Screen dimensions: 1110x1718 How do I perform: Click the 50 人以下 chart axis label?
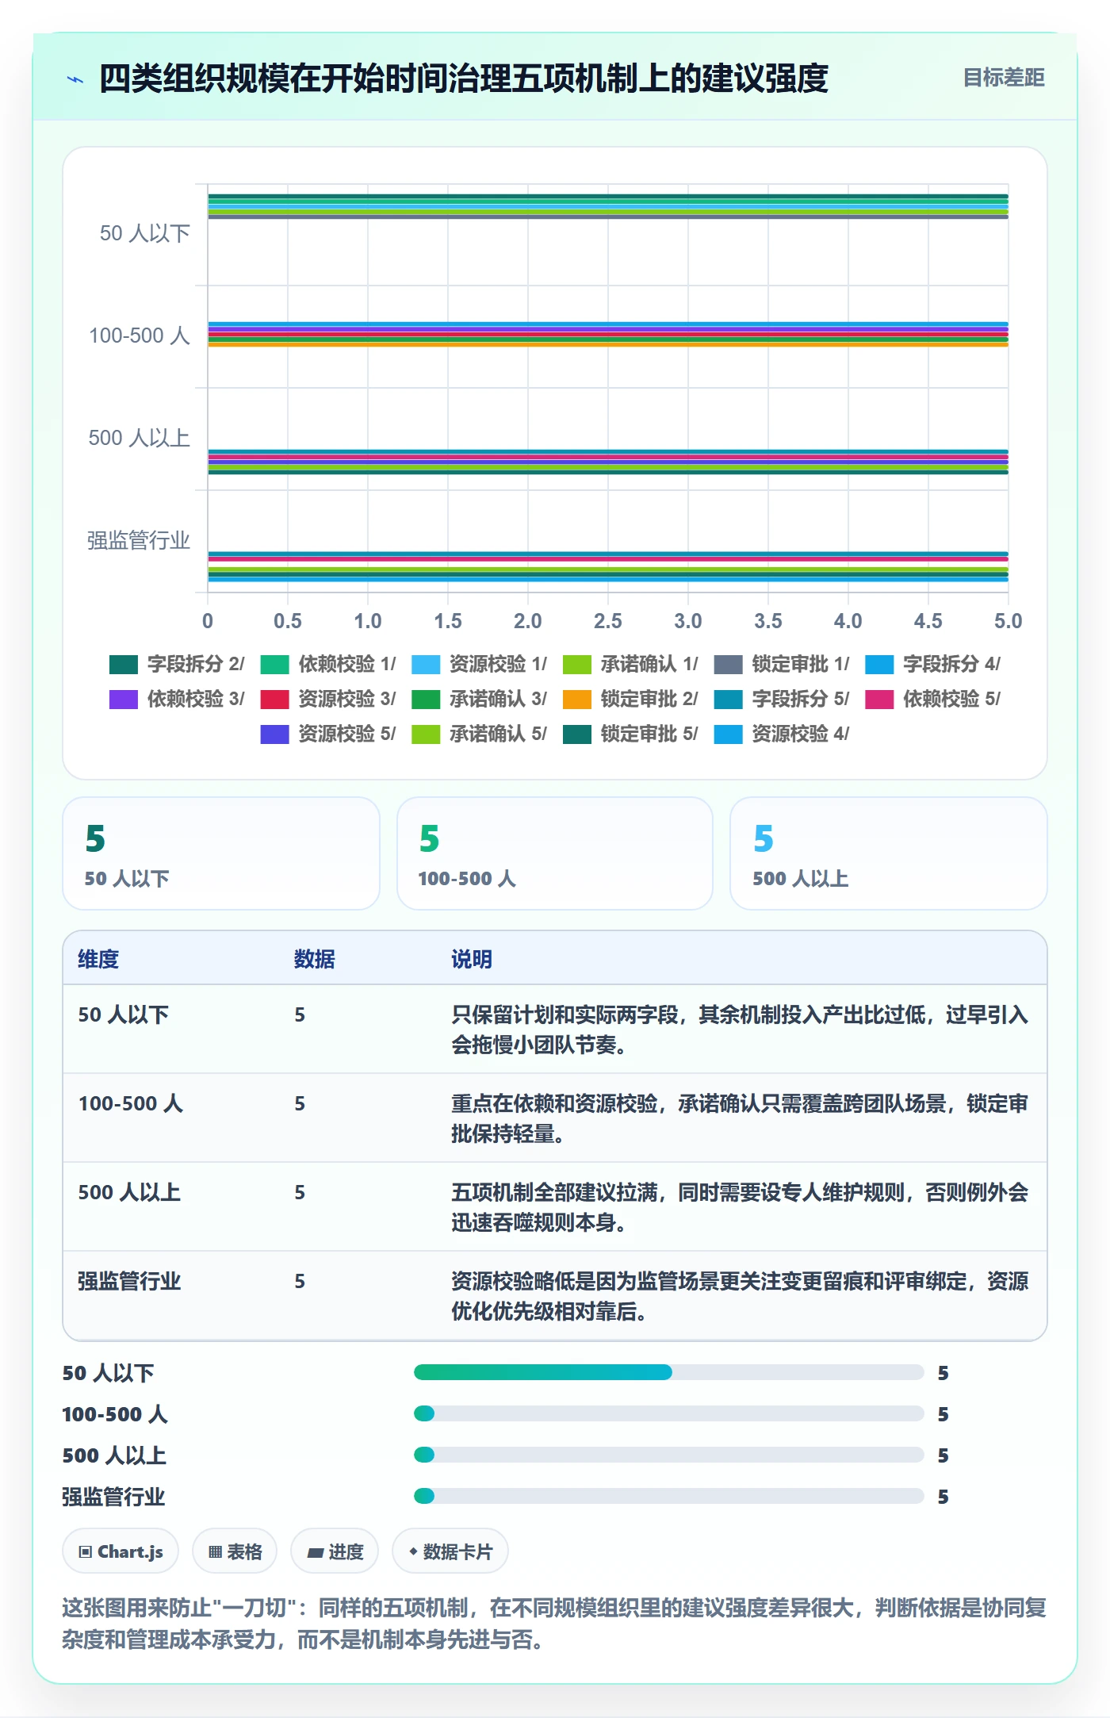(145, 233)
